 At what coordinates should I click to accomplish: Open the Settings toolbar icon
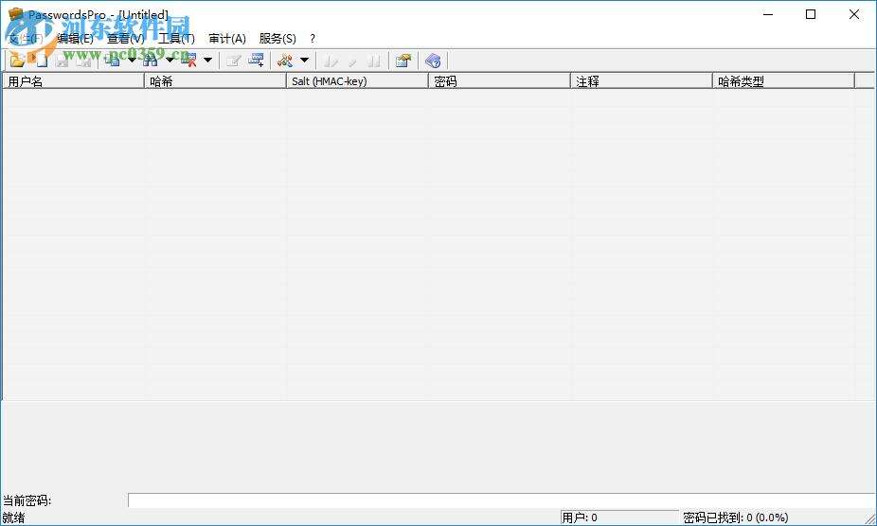403,61
